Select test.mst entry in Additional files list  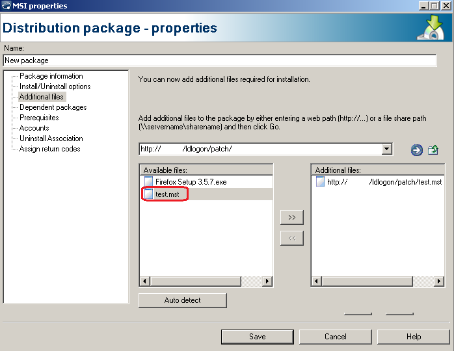(x=384, y=182)
